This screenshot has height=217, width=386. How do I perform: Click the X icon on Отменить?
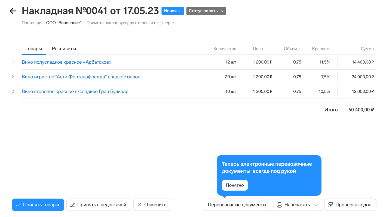tap(139, 205)
